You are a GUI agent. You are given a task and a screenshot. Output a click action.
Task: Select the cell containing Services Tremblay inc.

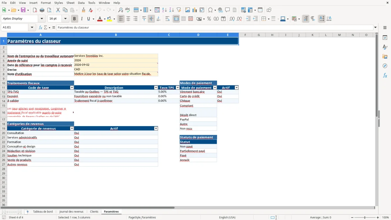(x=116, y=56)
